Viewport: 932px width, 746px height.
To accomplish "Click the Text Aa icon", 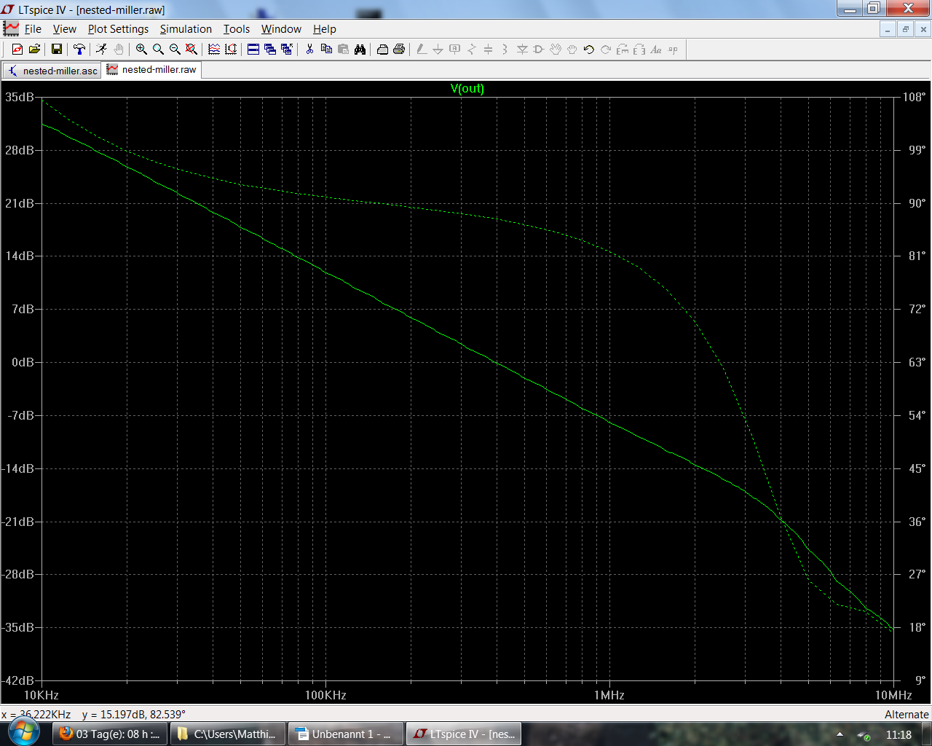I will point(656,50).
